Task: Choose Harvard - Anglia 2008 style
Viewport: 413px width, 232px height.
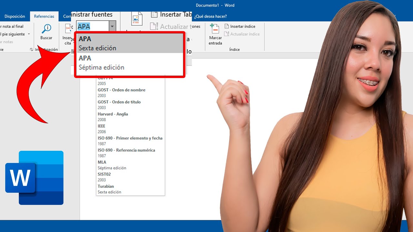Action: tap(130, 117)
